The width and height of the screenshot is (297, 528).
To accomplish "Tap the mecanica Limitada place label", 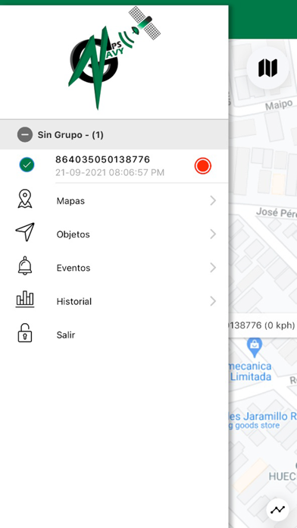I will tap(251, 372).
